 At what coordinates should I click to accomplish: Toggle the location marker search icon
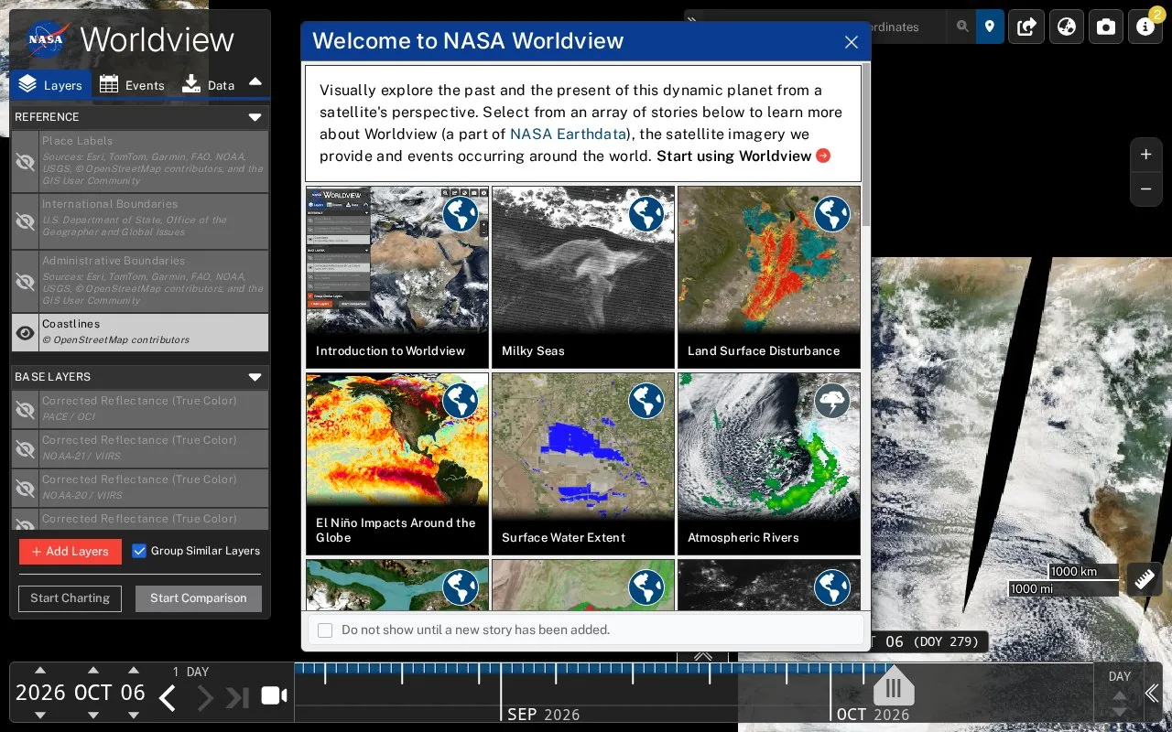(990, 27)
